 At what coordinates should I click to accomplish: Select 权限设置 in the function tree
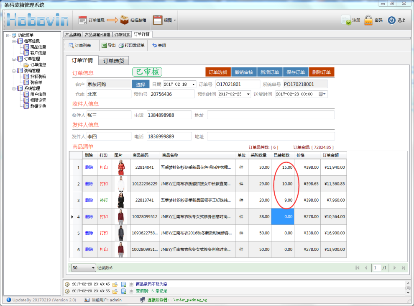coord(38,100)
